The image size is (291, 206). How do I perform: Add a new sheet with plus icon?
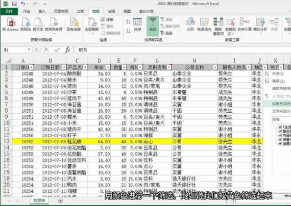click(x=61, y=200)
